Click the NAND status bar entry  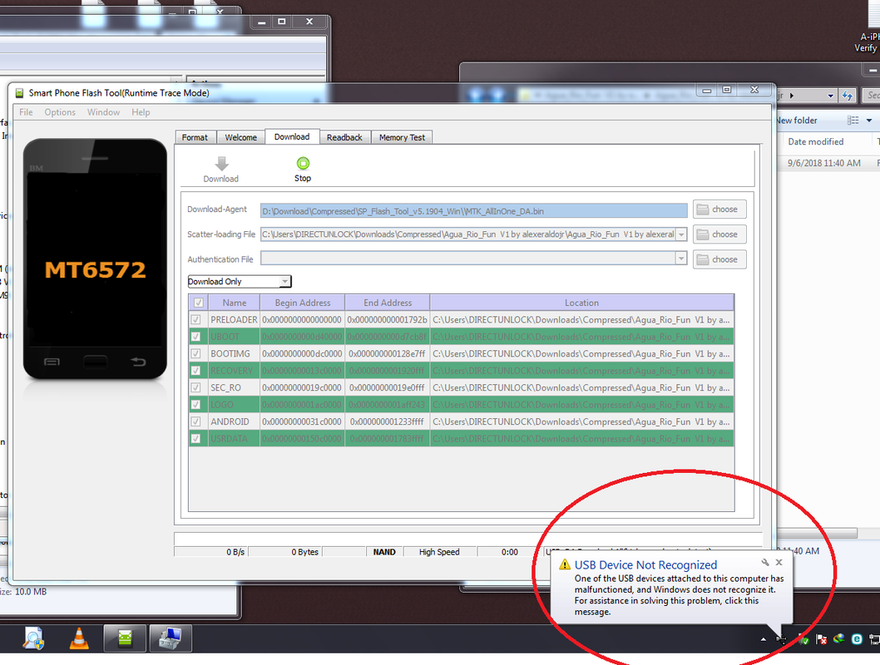tap(384, 552)
